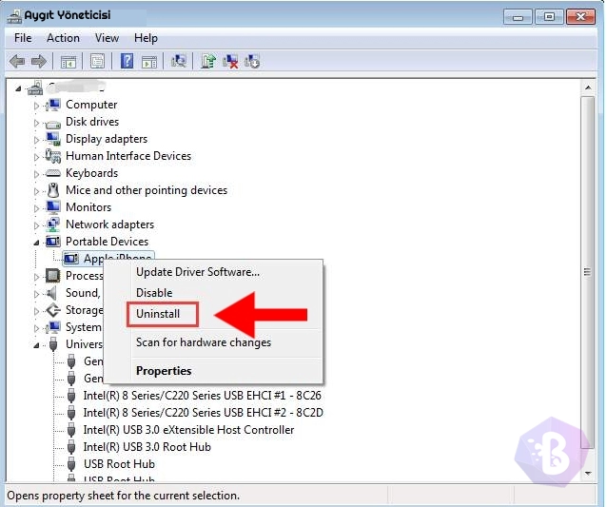Click the Properties sheet toolbar icon
607x507 pixels.
pos(97,61)
